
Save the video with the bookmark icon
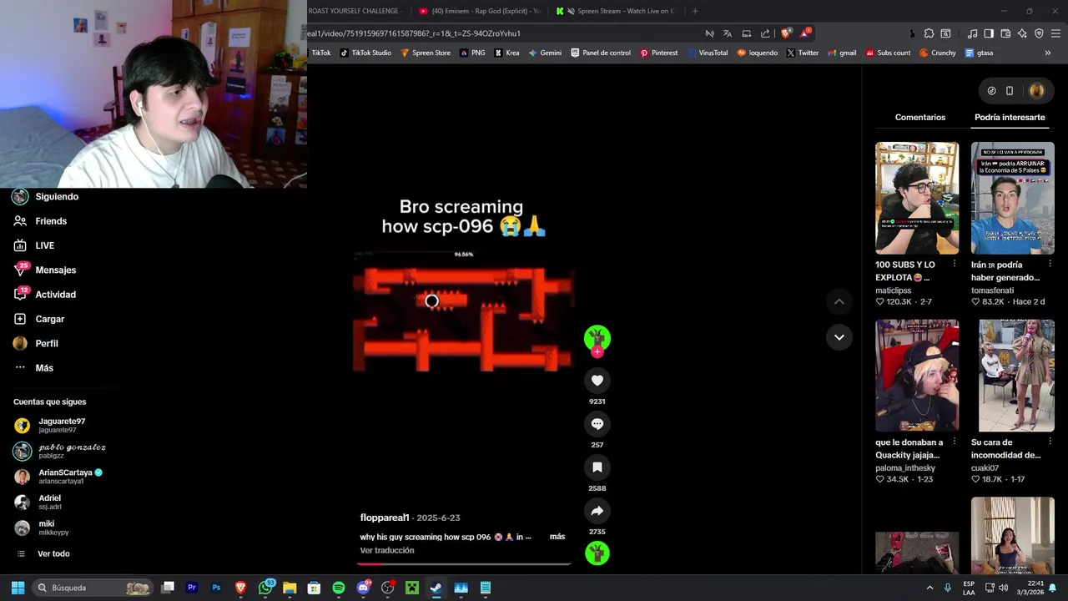(597, 467)
